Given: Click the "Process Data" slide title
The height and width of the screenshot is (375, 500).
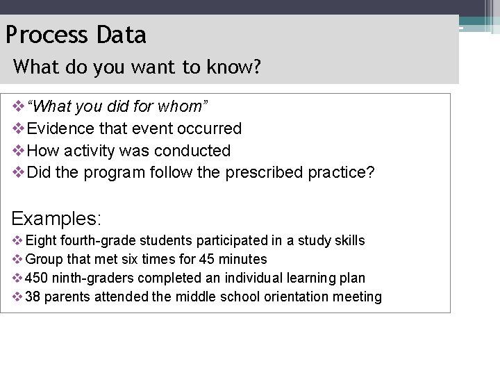Looking at the screenshot, I should coord(76,35).
